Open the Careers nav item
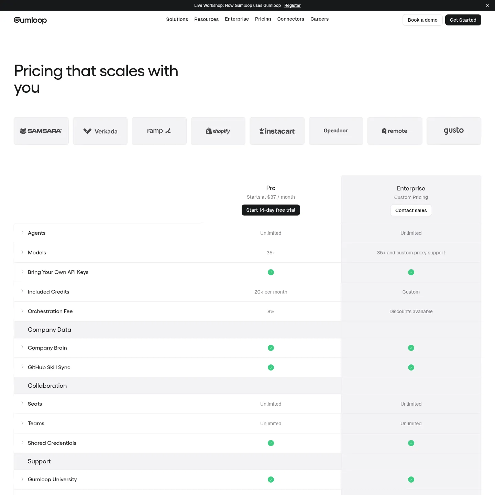The image size is (495, 495). pos(319,19)
